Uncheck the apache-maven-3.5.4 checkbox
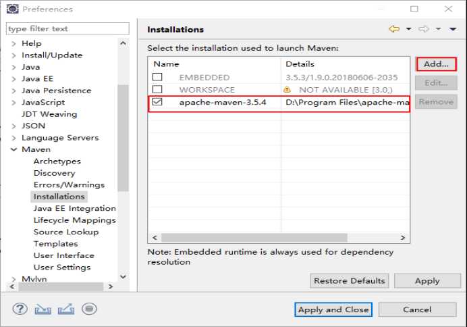 click(157, 101)
